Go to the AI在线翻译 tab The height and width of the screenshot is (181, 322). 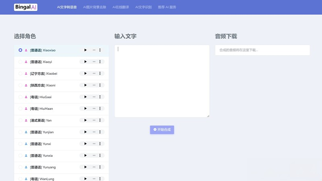pos(120,7)
